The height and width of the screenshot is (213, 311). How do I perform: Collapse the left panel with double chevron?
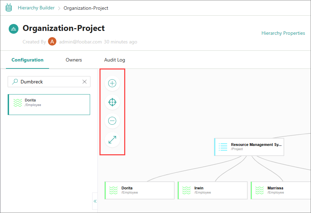95,201
